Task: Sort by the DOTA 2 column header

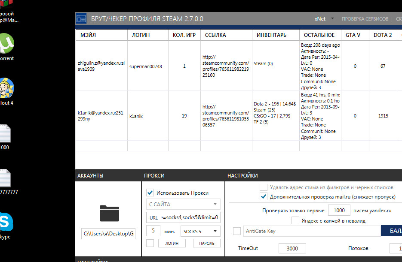Action: 383,35
